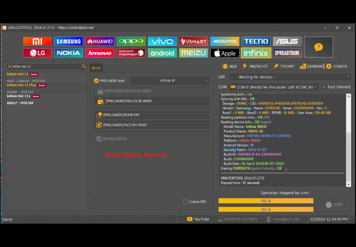The height and width of the screenshot is (247, 356).
Task: Select the Xiaomi MI brand tile
Action: pyautogui.click(x=37, y=41)
